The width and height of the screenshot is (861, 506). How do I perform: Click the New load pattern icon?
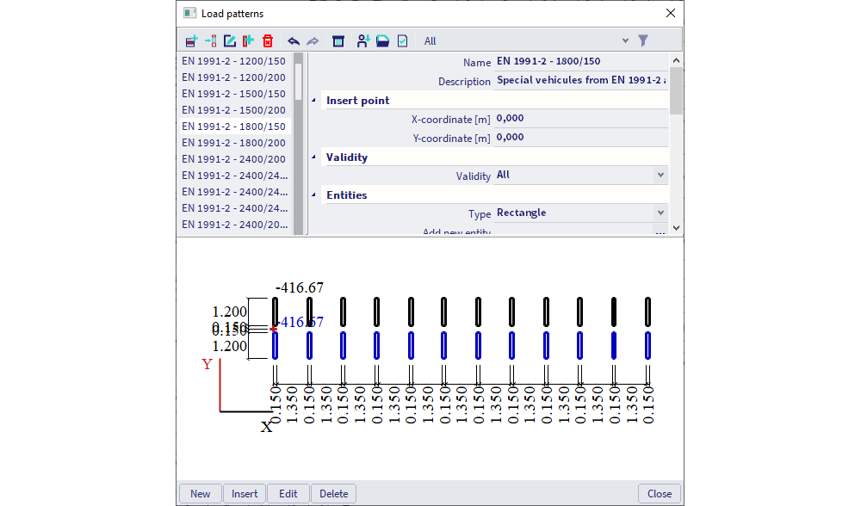click(190, 40)
